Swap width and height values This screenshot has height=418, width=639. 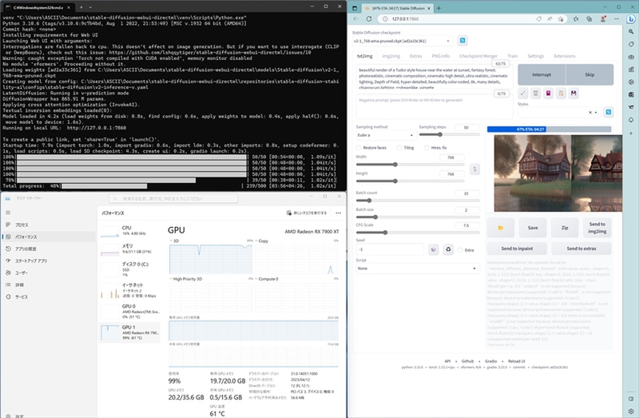pos(474,169)
